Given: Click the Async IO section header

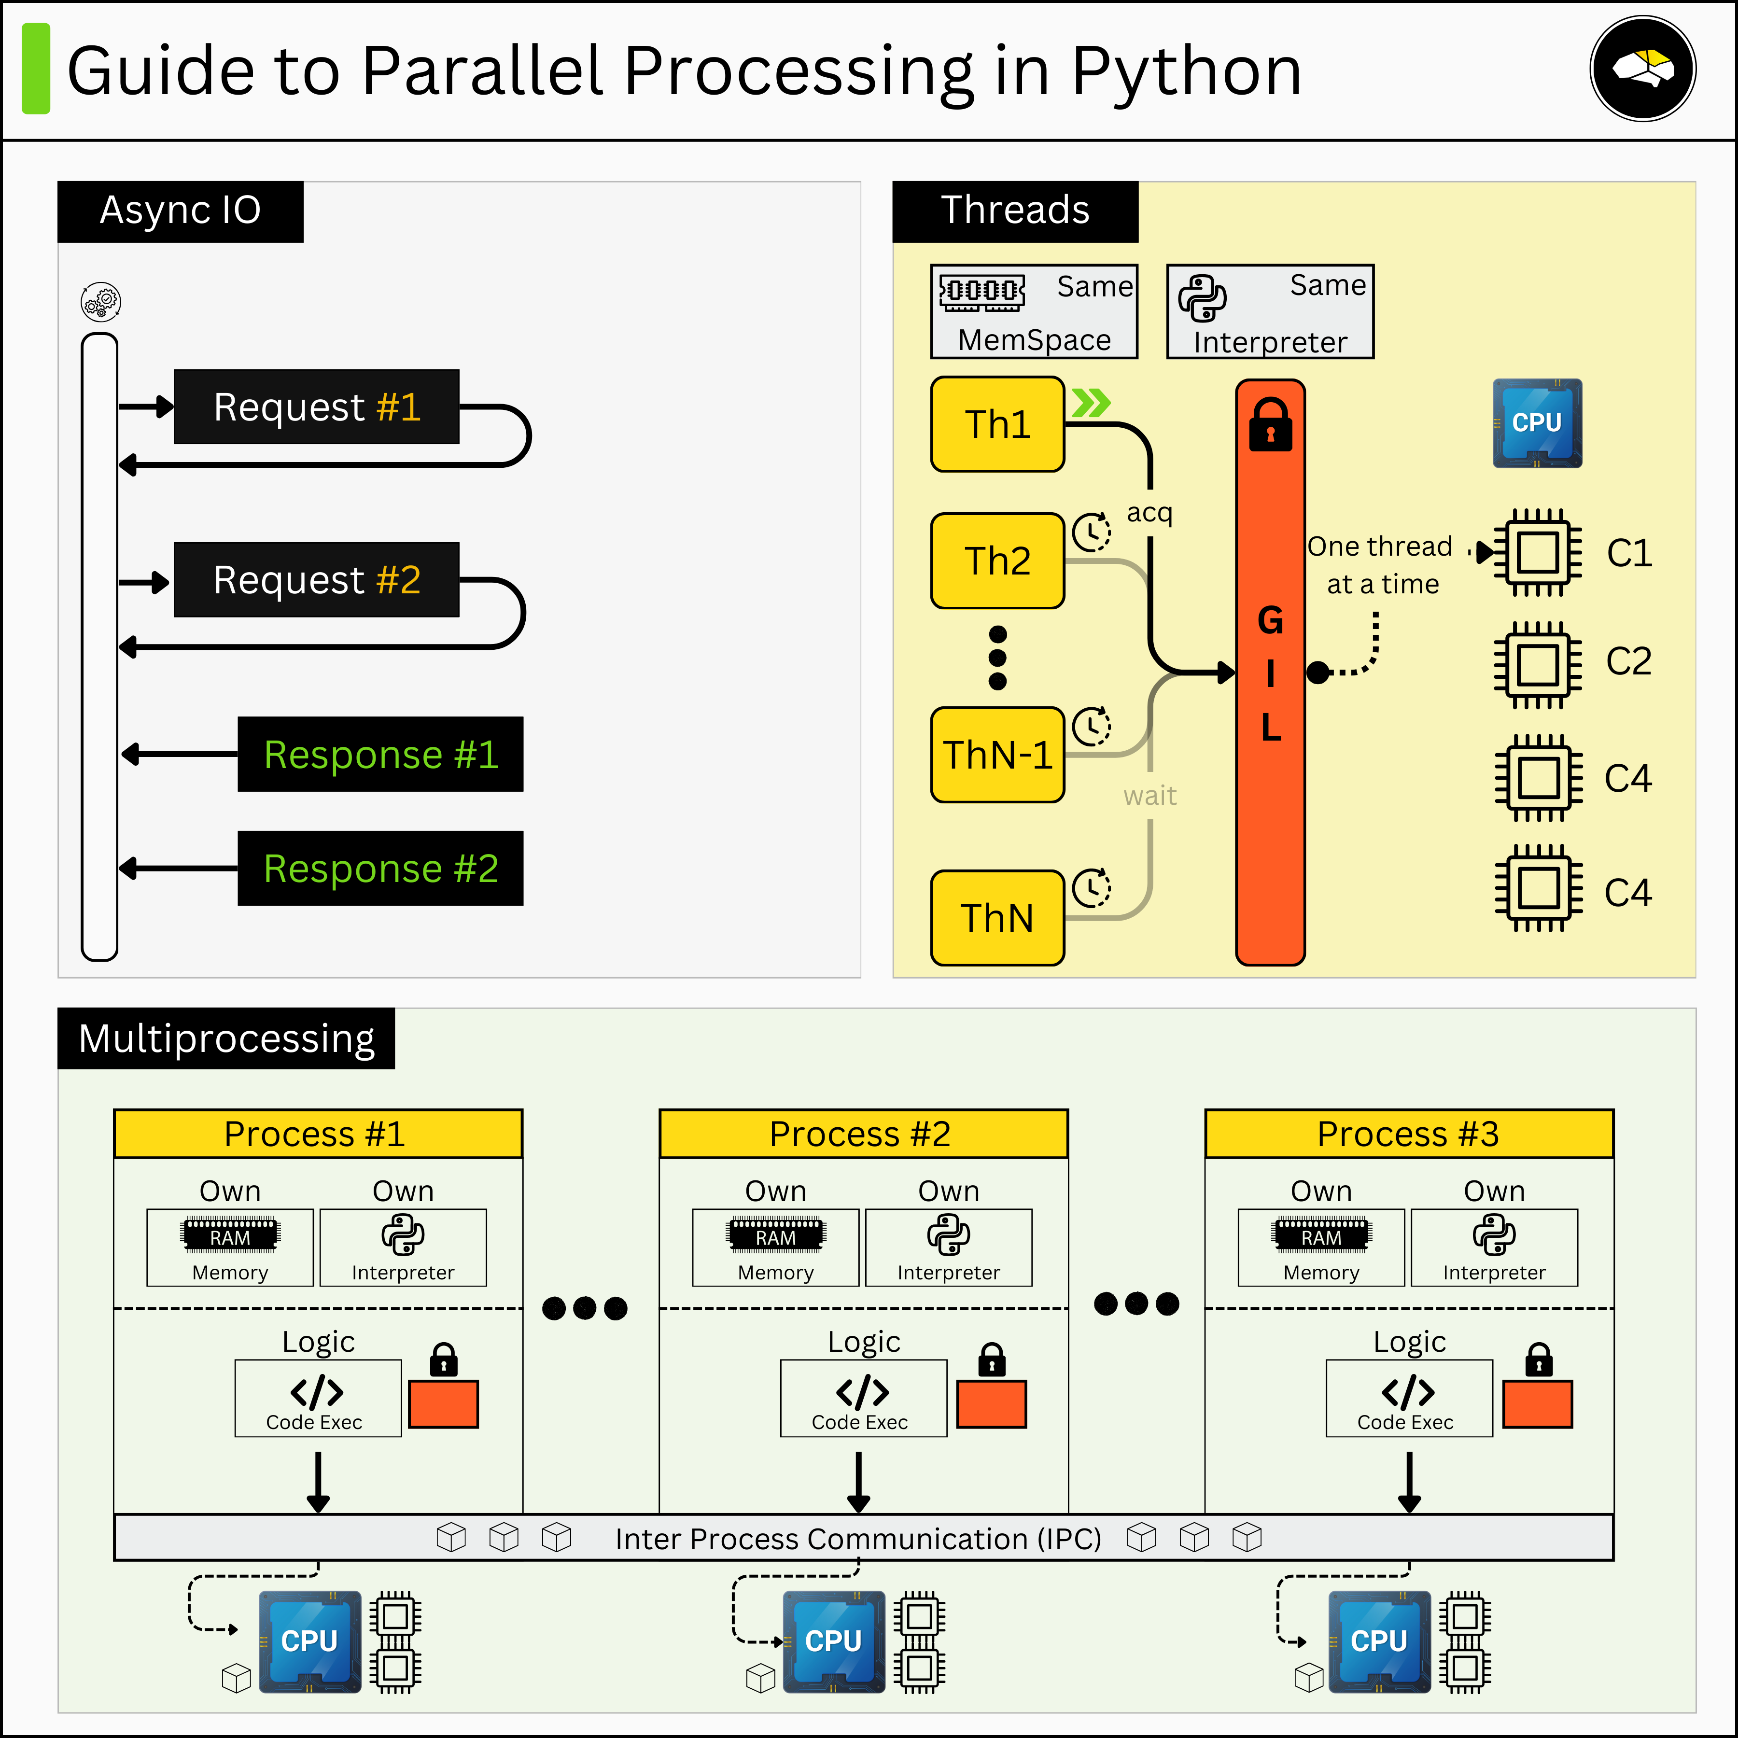Looking at the screenshot, I should click(x=181, y=211).
